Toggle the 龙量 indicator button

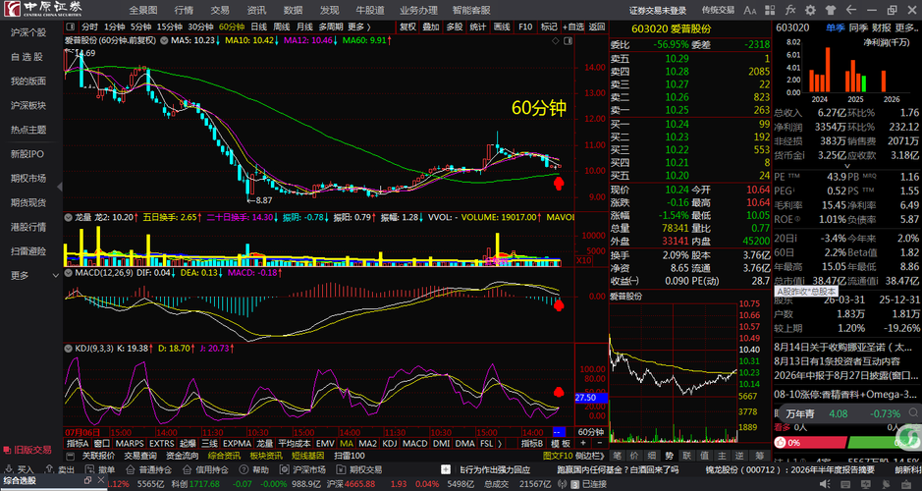coord(264,443)
